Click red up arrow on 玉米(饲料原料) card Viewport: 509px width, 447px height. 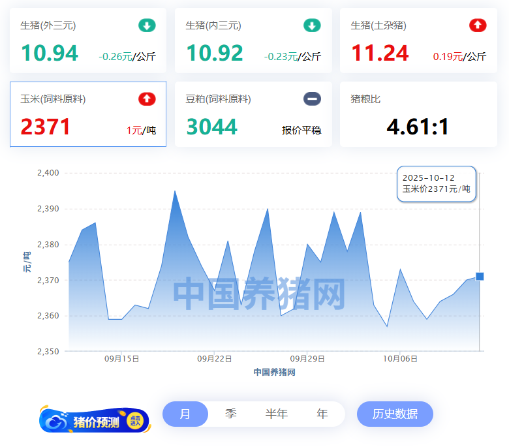click(x=147, y=99)
